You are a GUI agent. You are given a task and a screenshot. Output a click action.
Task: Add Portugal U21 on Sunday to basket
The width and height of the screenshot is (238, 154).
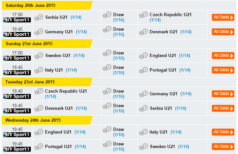click(x=143, y=70)
